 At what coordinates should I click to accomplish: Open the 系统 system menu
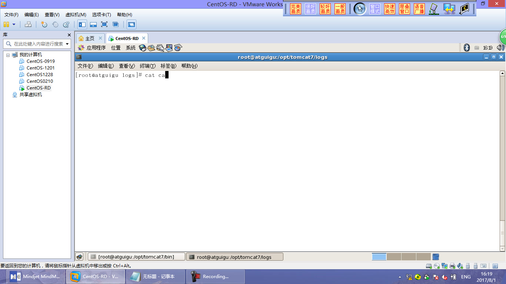click(130, 48)
